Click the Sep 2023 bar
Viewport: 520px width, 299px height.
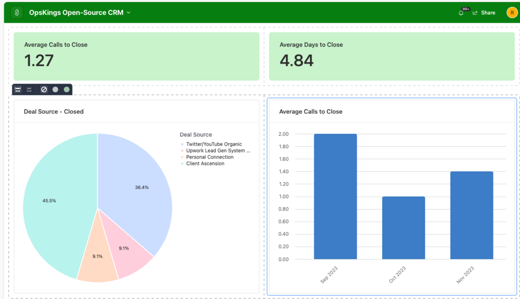[335, 196]
